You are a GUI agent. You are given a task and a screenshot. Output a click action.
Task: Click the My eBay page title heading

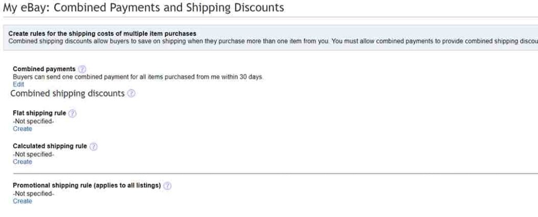143,7
